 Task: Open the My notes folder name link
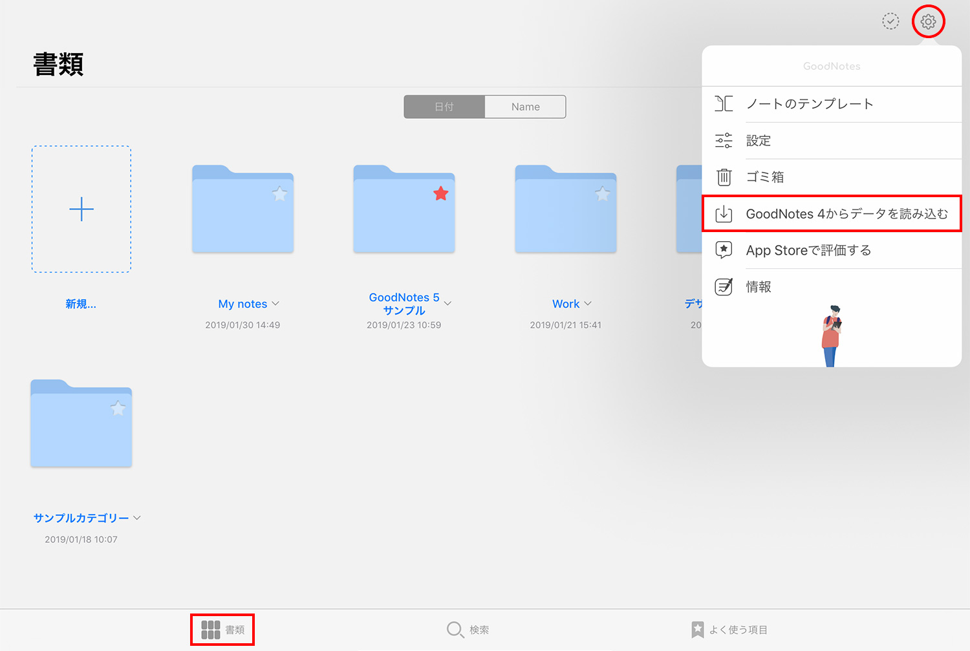tap(242, 304)
